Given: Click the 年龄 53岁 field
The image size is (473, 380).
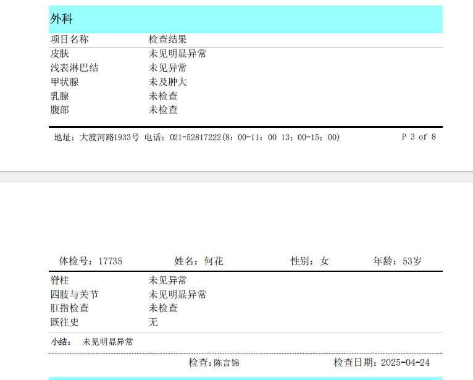Looking at the screenshot, I should 398,261.
